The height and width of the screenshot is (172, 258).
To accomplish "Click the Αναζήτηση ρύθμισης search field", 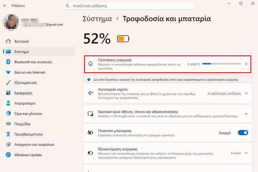I will pos(131,6).
